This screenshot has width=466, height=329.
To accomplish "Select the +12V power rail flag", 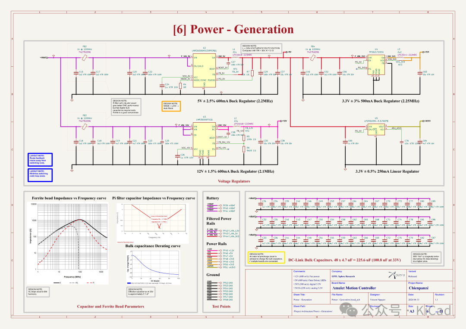I will 210,248.
